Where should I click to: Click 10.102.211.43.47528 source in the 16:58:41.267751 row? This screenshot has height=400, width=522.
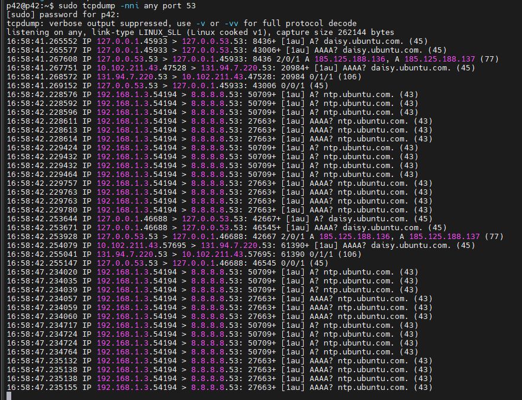coord(141,68)
